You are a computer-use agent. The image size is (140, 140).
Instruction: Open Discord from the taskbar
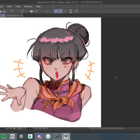(x=39, y=136)
